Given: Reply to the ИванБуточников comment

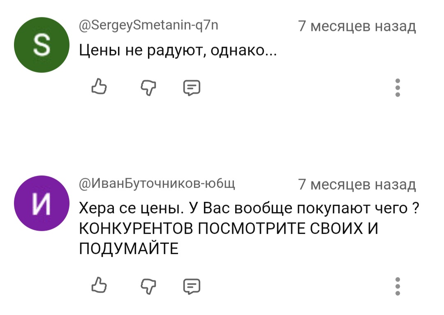Looking at the screenshot, I should [191, 286].
